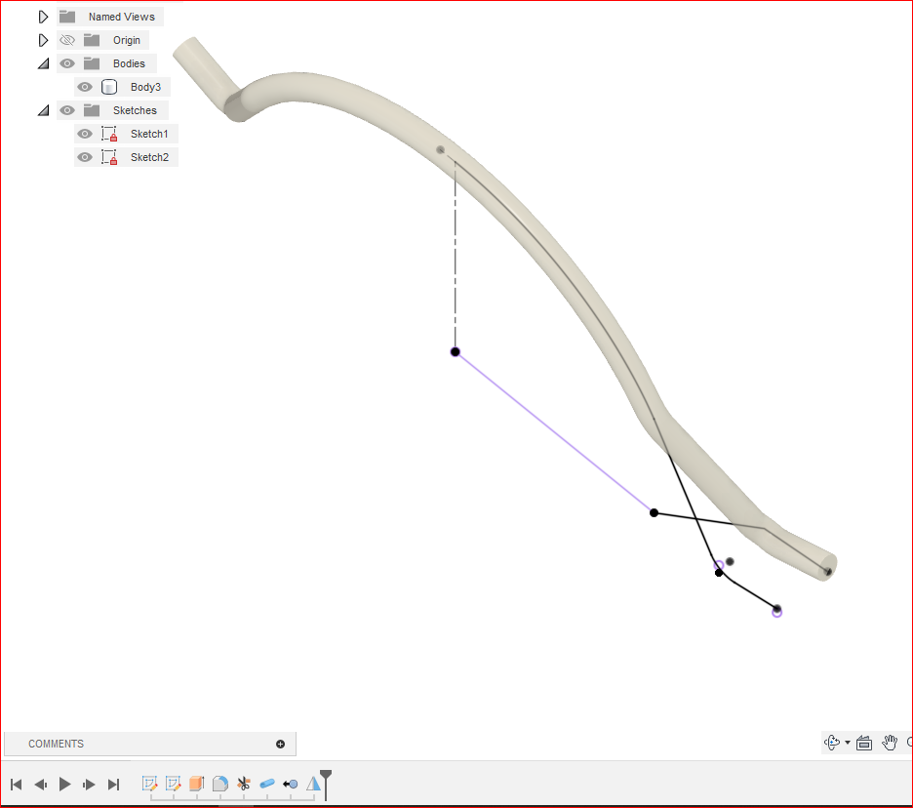This screenshot has height=808, width=913.
Task: Click the orange solid feature icon in timeline
Action: point(196,784)
